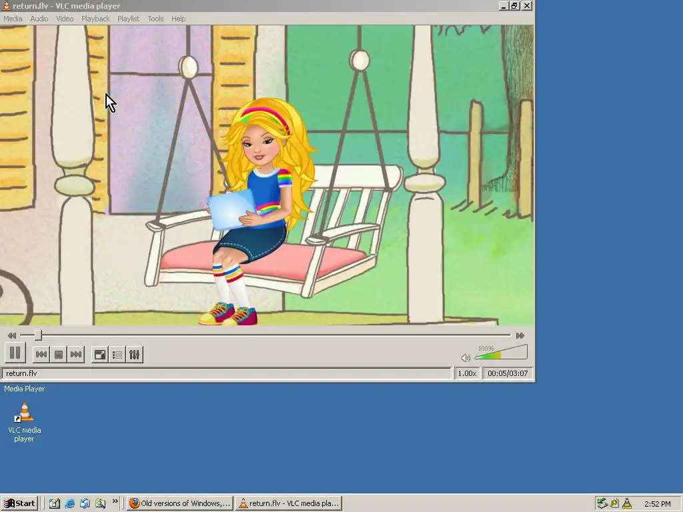The width and height of the screenshot is (683, 512).
Task: Expand quick launch overflow chevron
Action: [115, 501]
